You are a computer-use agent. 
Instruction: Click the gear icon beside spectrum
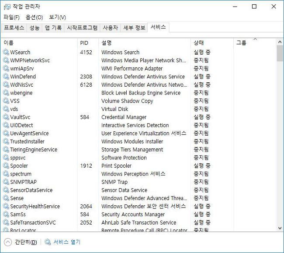pyautogui.click(x=6, y=174)
